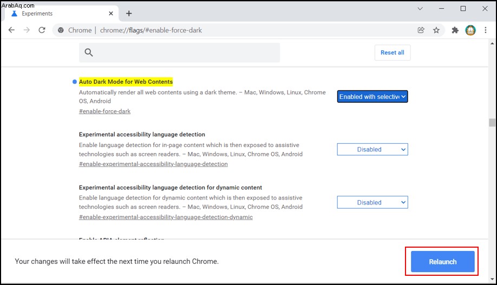Viewport: 497px width, 285px height.
Task: Open #enable-experimental-accessibility-language-detection link
Action: click(x=153, y=164)
